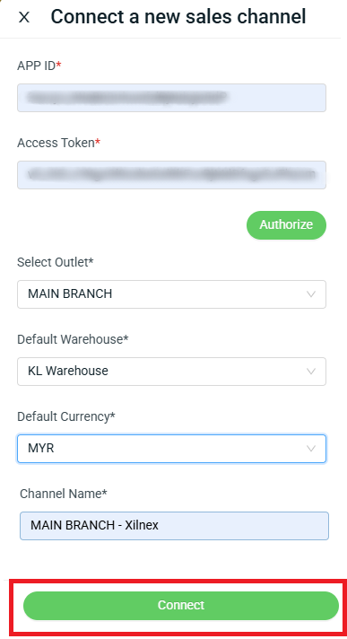Image resolution: width=347 pixels, height=639 pixels.
Task: Click the Default Warehouse label
Action: coord(73,339)
